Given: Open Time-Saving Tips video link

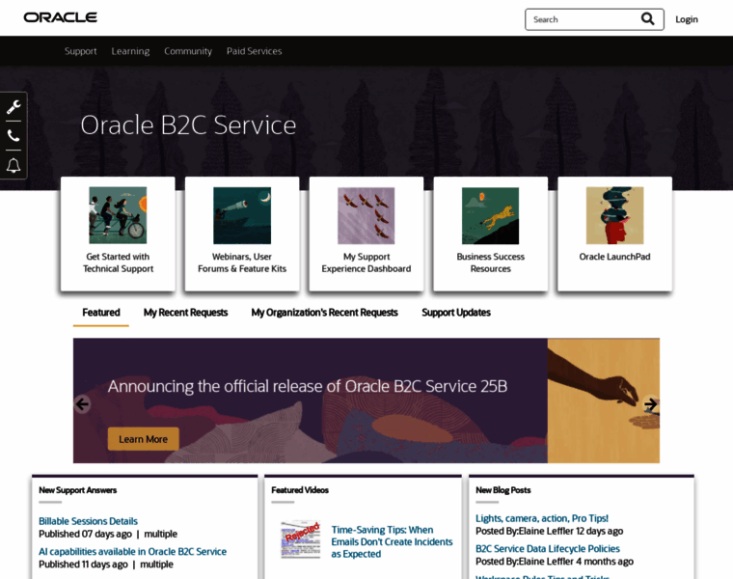Looking at the screenshot, I should 392,541.
